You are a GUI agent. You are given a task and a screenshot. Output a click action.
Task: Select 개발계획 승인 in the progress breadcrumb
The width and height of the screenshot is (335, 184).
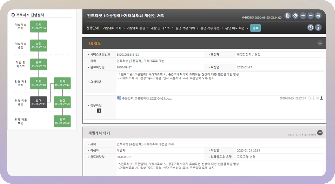tap(136, 28)
